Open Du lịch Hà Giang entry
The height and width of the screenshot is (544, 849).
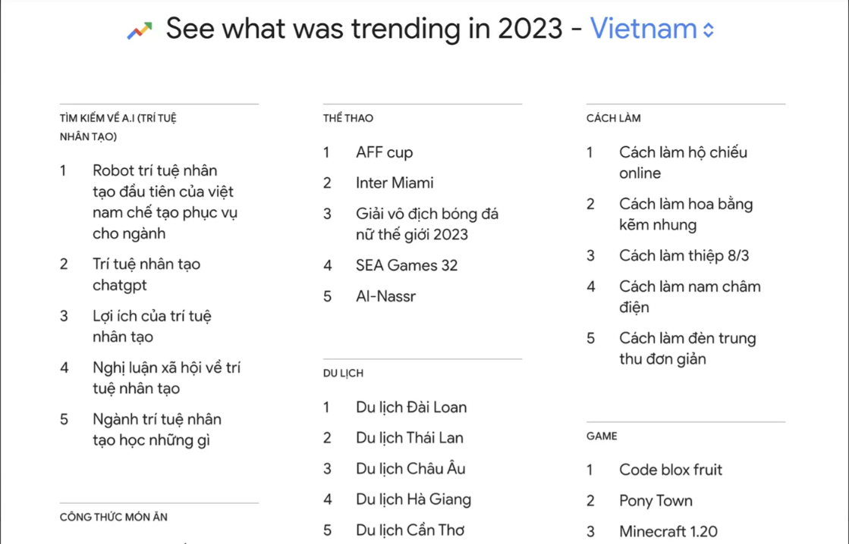coord(413,499)
